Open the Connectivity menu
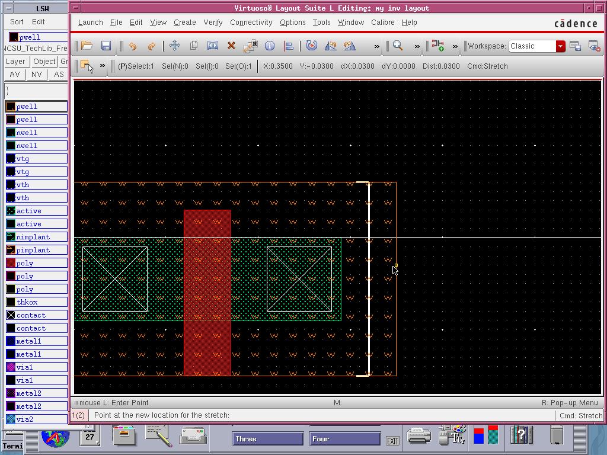The image size is (607, 455). pyautogui.click(x=251, y=23)
